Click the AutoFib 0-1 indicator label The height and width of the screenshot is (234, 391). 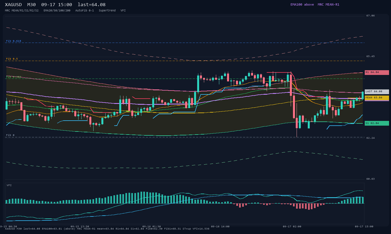click(85, 11)
